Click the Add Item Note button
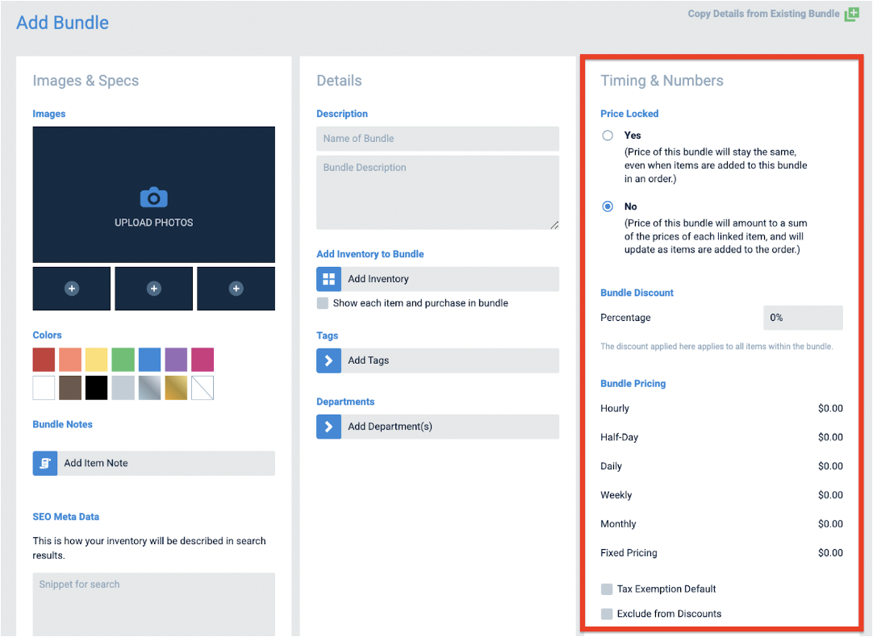873x637 pixels. [153, 463]
